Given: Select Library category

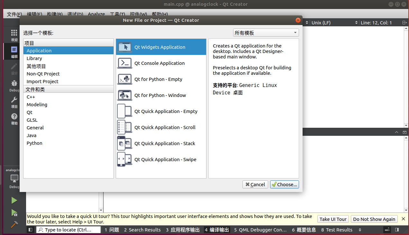Looking at the screenshot, I should (x=68, y=58).
